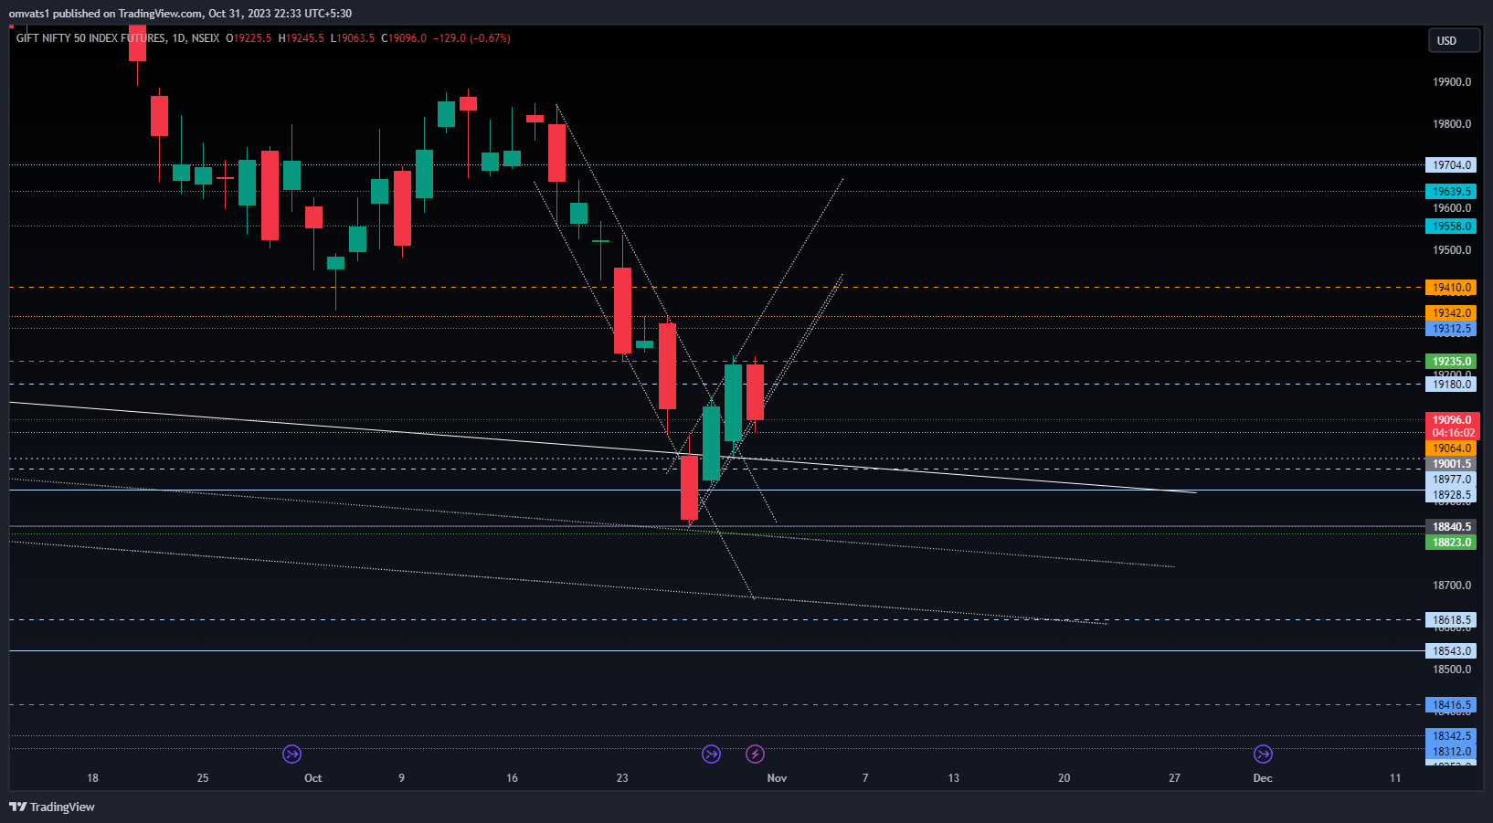Image resolution: width=1493 pixels, height=823 pixels.
Task: Select the orange 19410.0 price label
Action: pyautogui.click(x=1451, y=288)
